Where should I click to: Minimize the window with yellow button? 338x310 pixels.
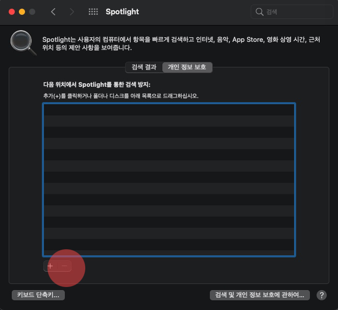coord(22,12)
